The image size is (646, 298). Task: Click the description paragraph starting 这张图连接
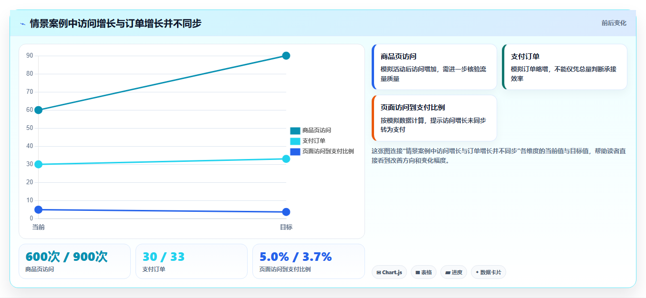(x=499, y=156)
